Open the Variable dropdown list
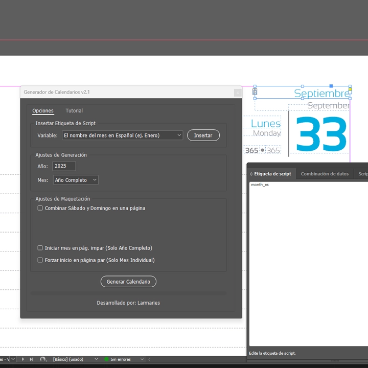 (122, 135)
